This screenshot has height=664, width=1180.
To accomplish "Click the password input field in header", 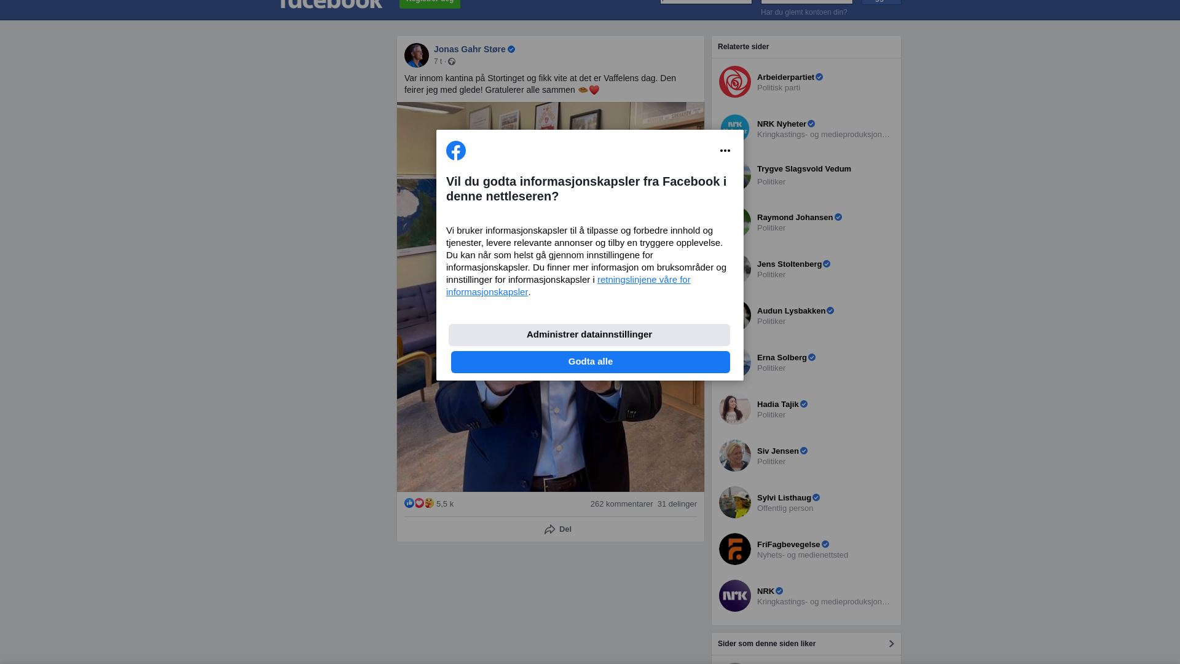I will [x=807, y=2].
